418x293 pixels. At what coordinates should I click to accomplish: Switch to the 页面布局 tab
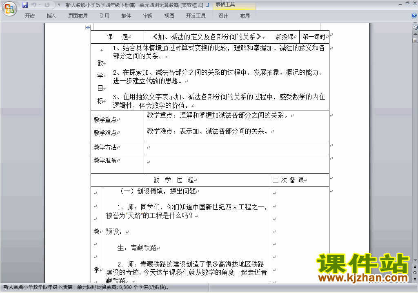pyautogui.click(x=78, y=16)
